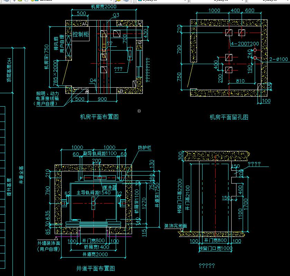Image resolution: width=290 pixels, height=276 pixels.
Task: Select the 防护栏 leader label
Action: coord(144,148)
